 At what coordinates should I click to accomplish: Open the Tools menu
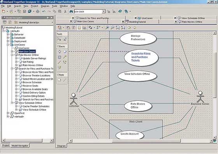(54, 6)
